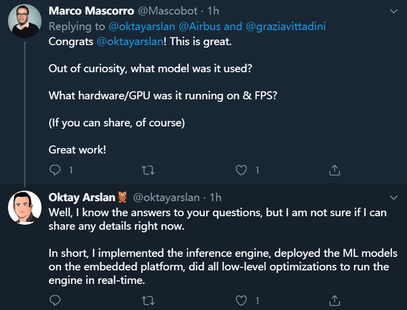Click @oktayarslan mention after Congrats
Screen dimensions: 407x310
(130, 41)
